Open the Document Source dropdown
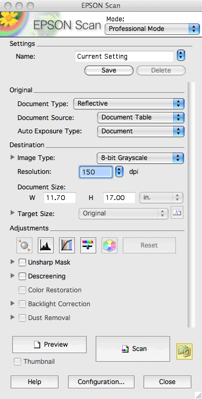This screenshot has width=202, height=399. coord(141,117)
